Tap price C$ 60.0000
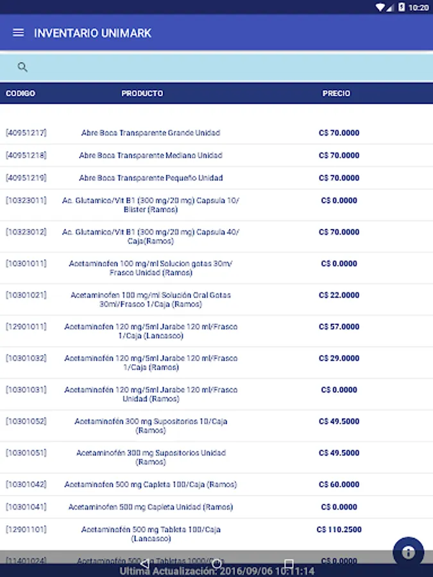This screenshot has height=577, width=433. (339, 485)
